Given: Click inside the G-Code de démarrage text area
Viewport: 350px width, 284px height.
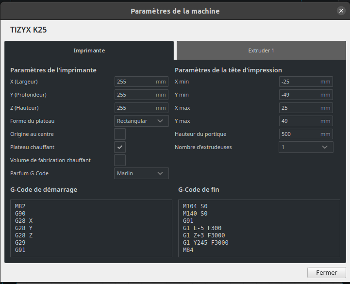Looking at the screenshot, I should [91, 228].
